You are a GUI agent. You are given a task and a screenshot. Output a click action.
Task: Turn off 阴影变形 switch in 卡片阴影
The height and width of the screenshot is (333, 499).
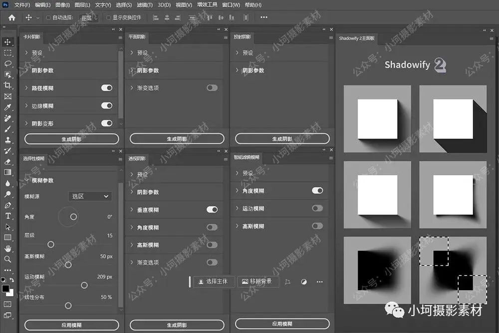pyautogui.click(x=107, y=123)
